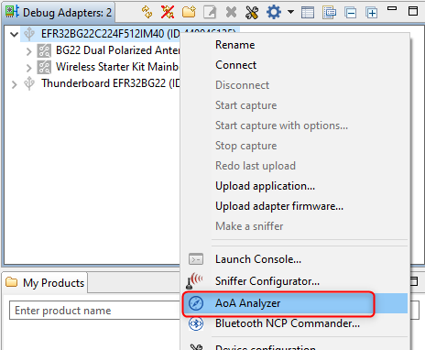The image size is (425, 350).
Task: Minimize the Debug Adapters view
Action: pyautogui.click(x=392, y=8)
